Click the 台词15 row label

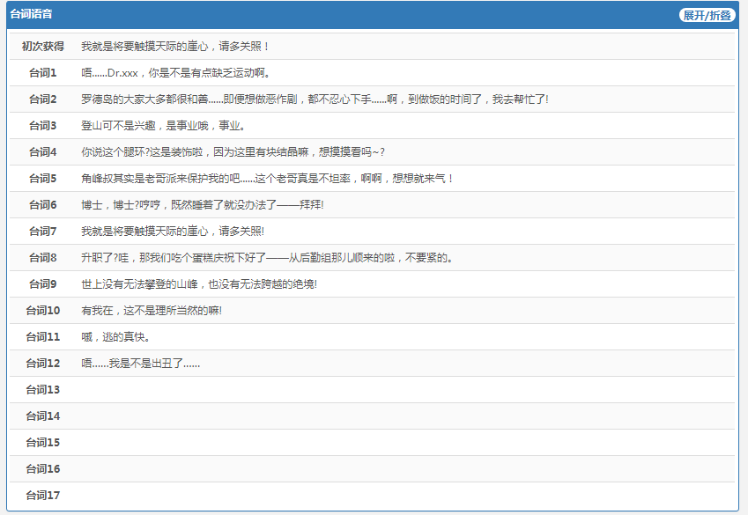[42, 442]
